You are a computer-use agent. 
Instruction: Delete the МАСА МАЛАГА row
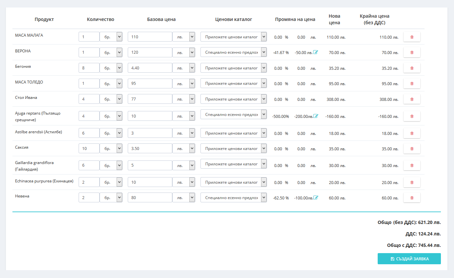click(x=412, y=37)
